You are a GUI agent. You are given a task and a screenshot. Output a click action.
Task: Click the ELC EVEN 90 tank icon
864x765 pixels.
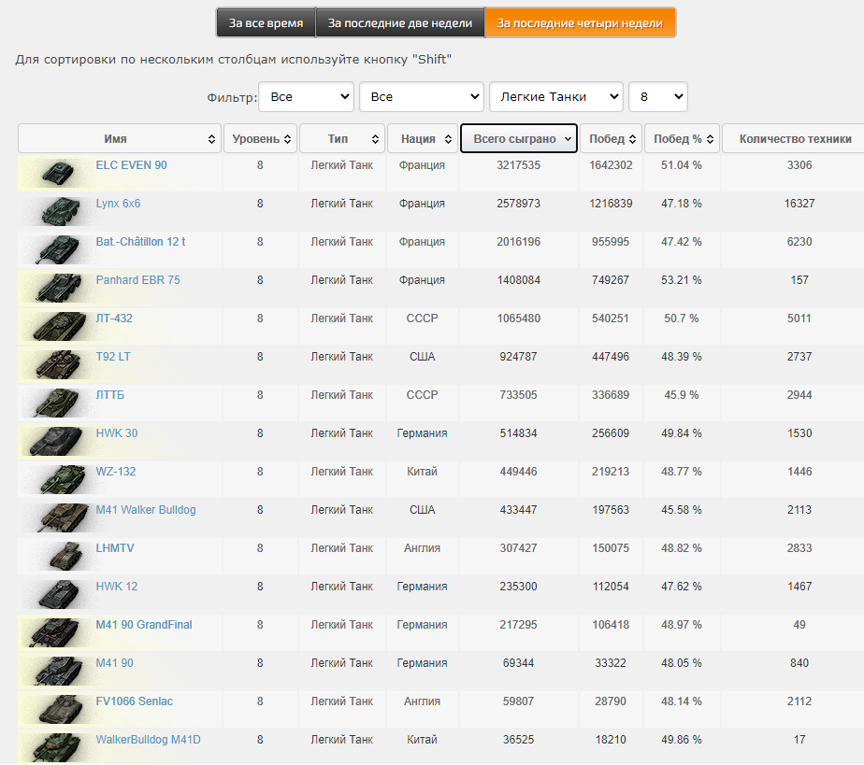(x=56, y=173)
